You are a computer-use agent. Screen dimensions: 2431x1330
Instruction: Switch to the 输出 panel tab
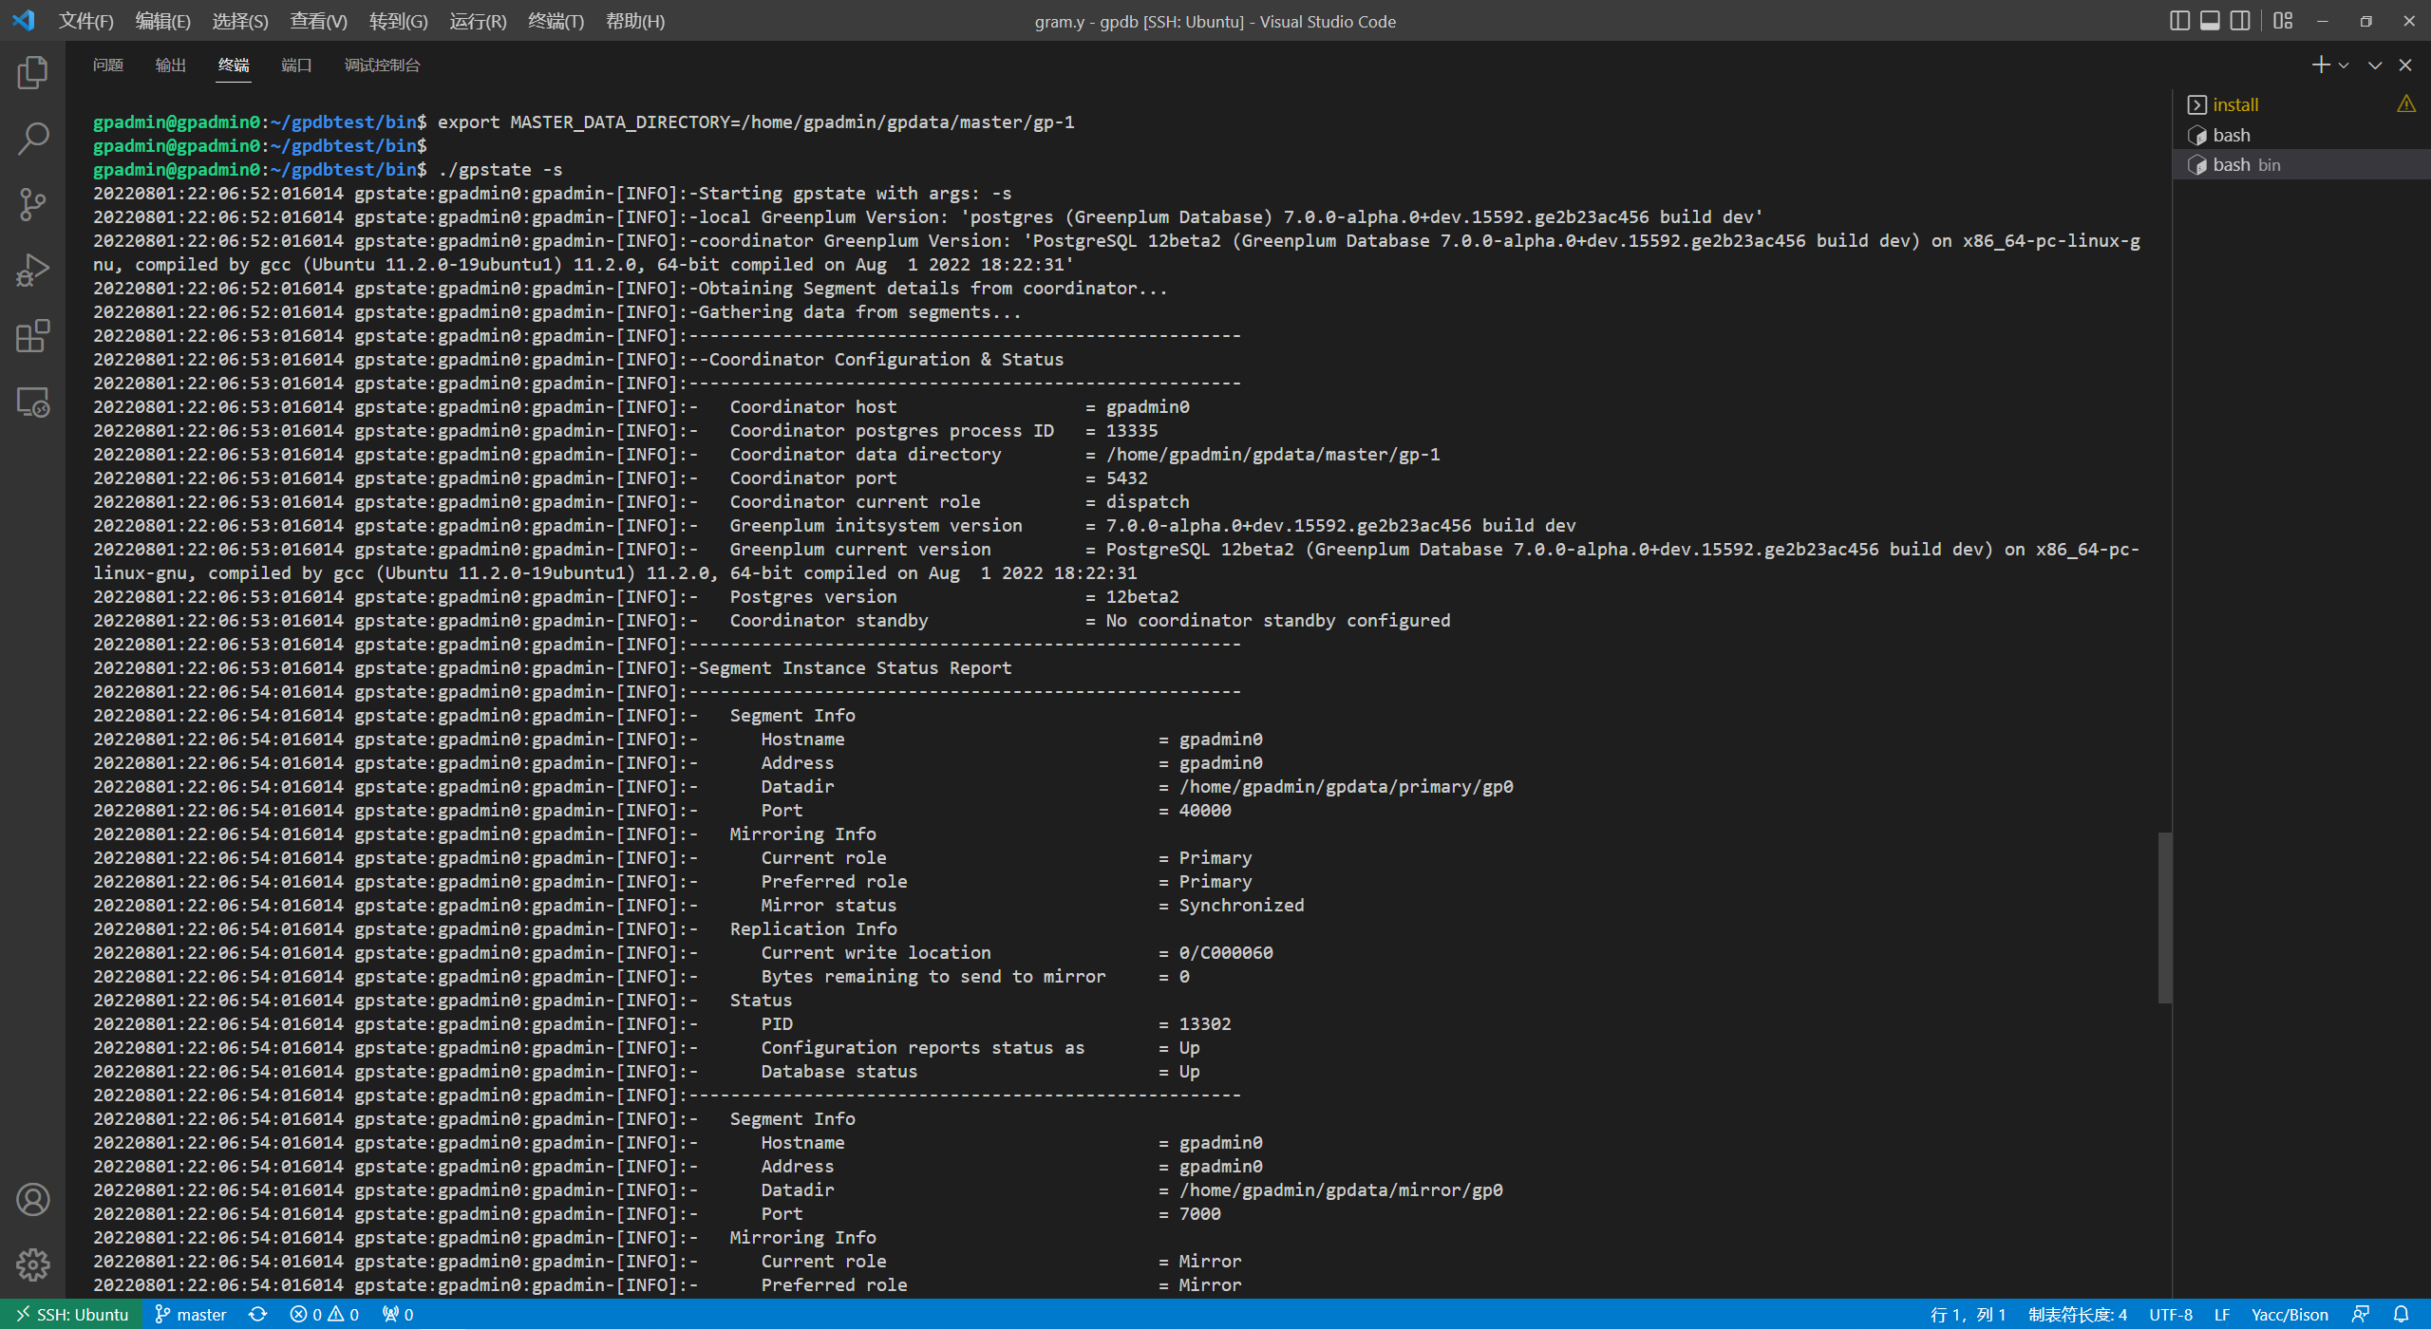(171, 66)
